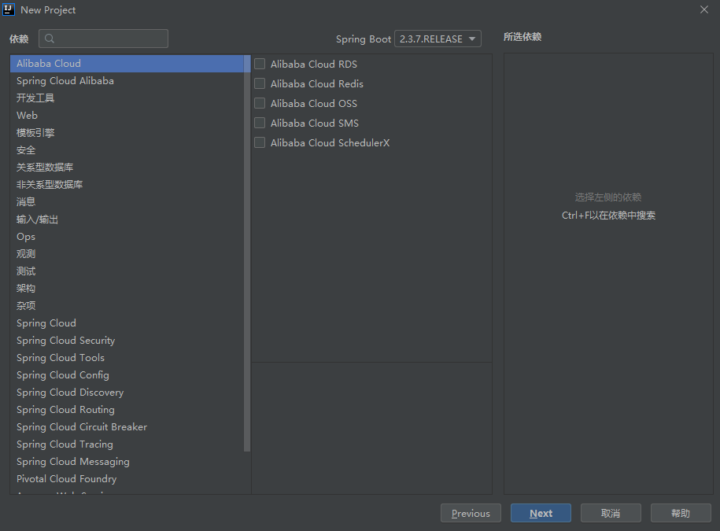Tick the Alibaba Cloud OSS checkbox
Viewport: 720px width, 531px height.
click(x=260, y=104)
